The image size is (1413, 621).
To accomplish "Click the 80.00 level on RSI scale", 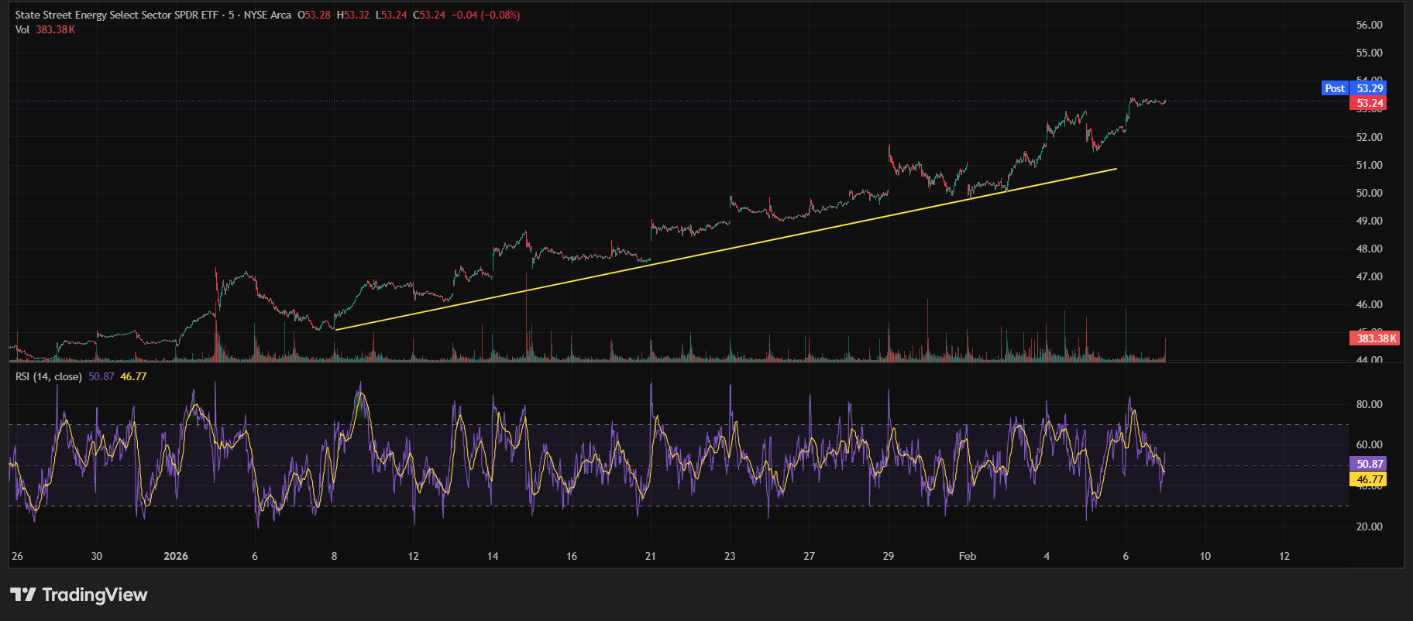I will (1369, 404).
